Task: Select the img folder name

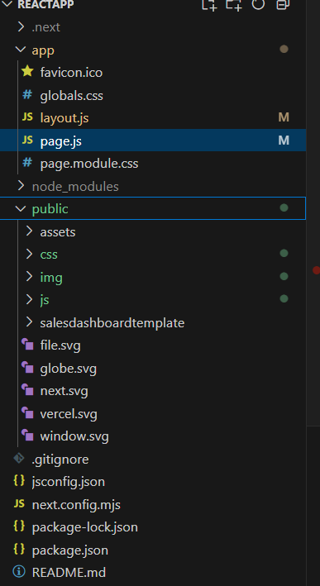Action: click(51, 278)
